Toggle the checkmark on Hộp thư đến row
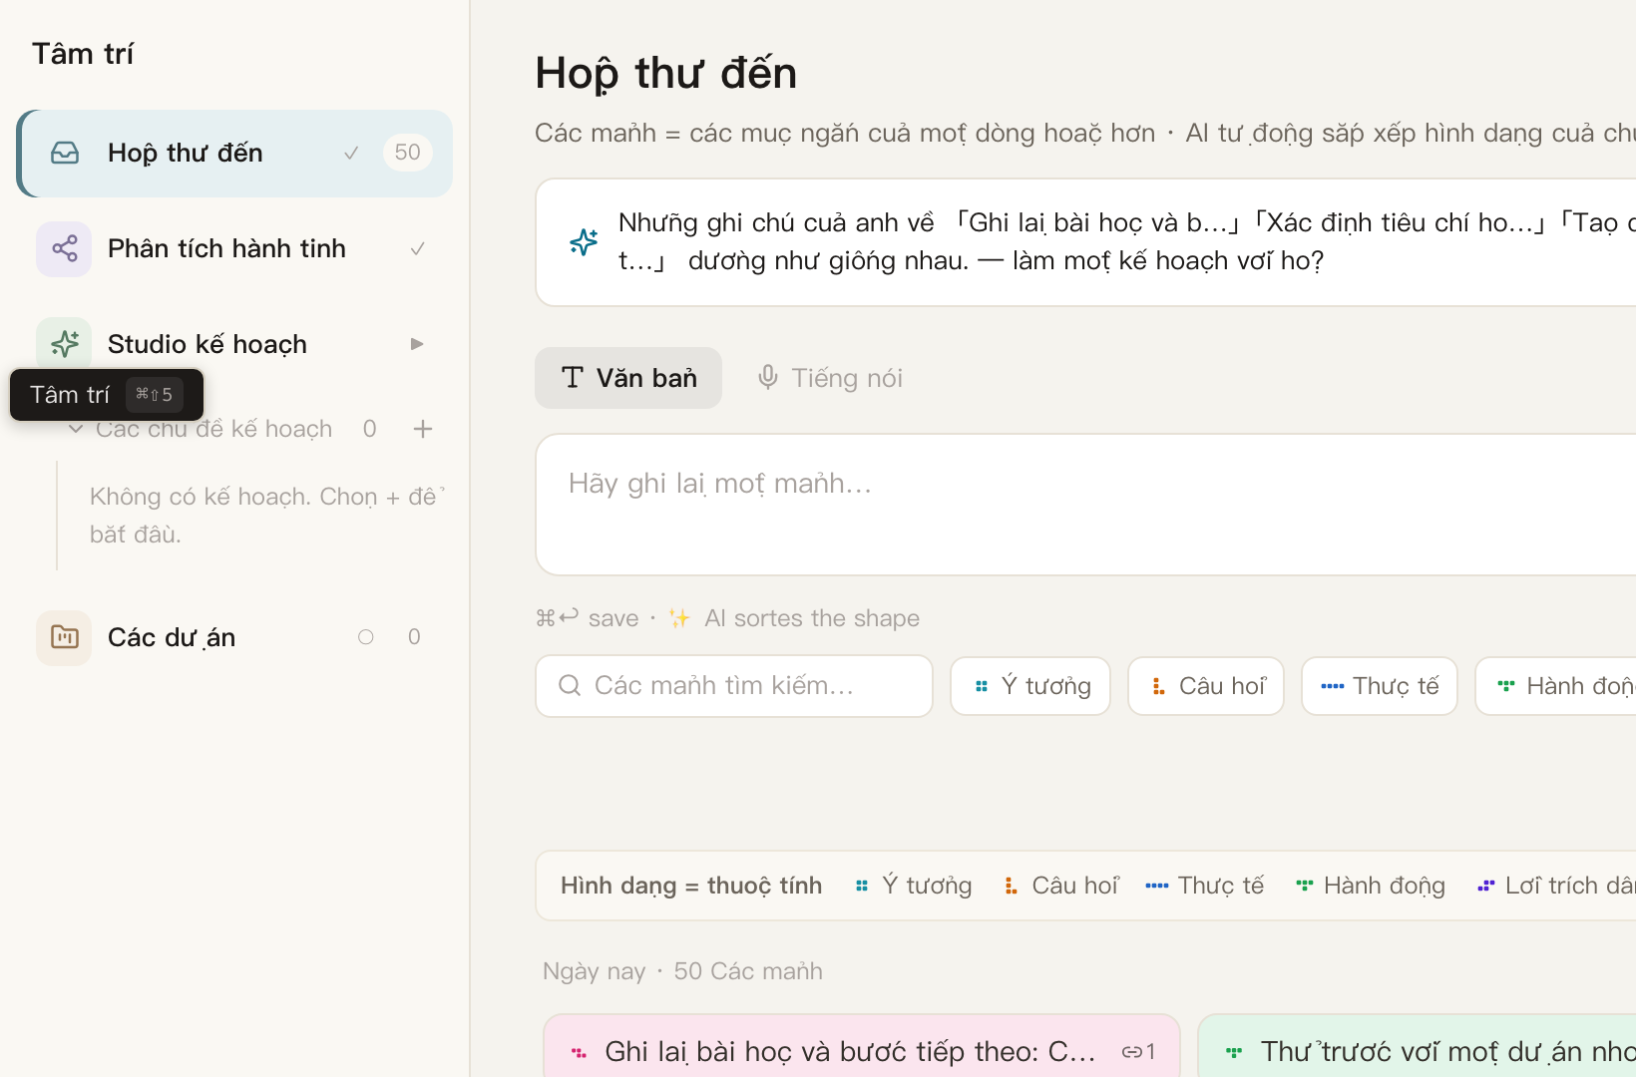 (351, 153)
